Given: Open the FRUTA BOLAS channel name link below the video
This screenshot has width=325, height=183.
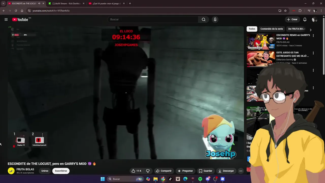Looking at the screenshot, I should pos(25,169).
